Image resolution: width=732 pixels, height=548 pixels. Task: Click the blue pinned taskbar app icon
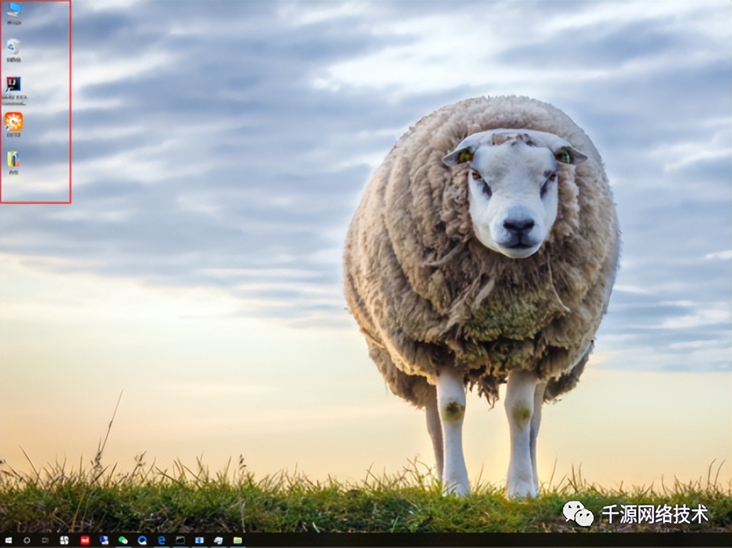pos(103,540)
